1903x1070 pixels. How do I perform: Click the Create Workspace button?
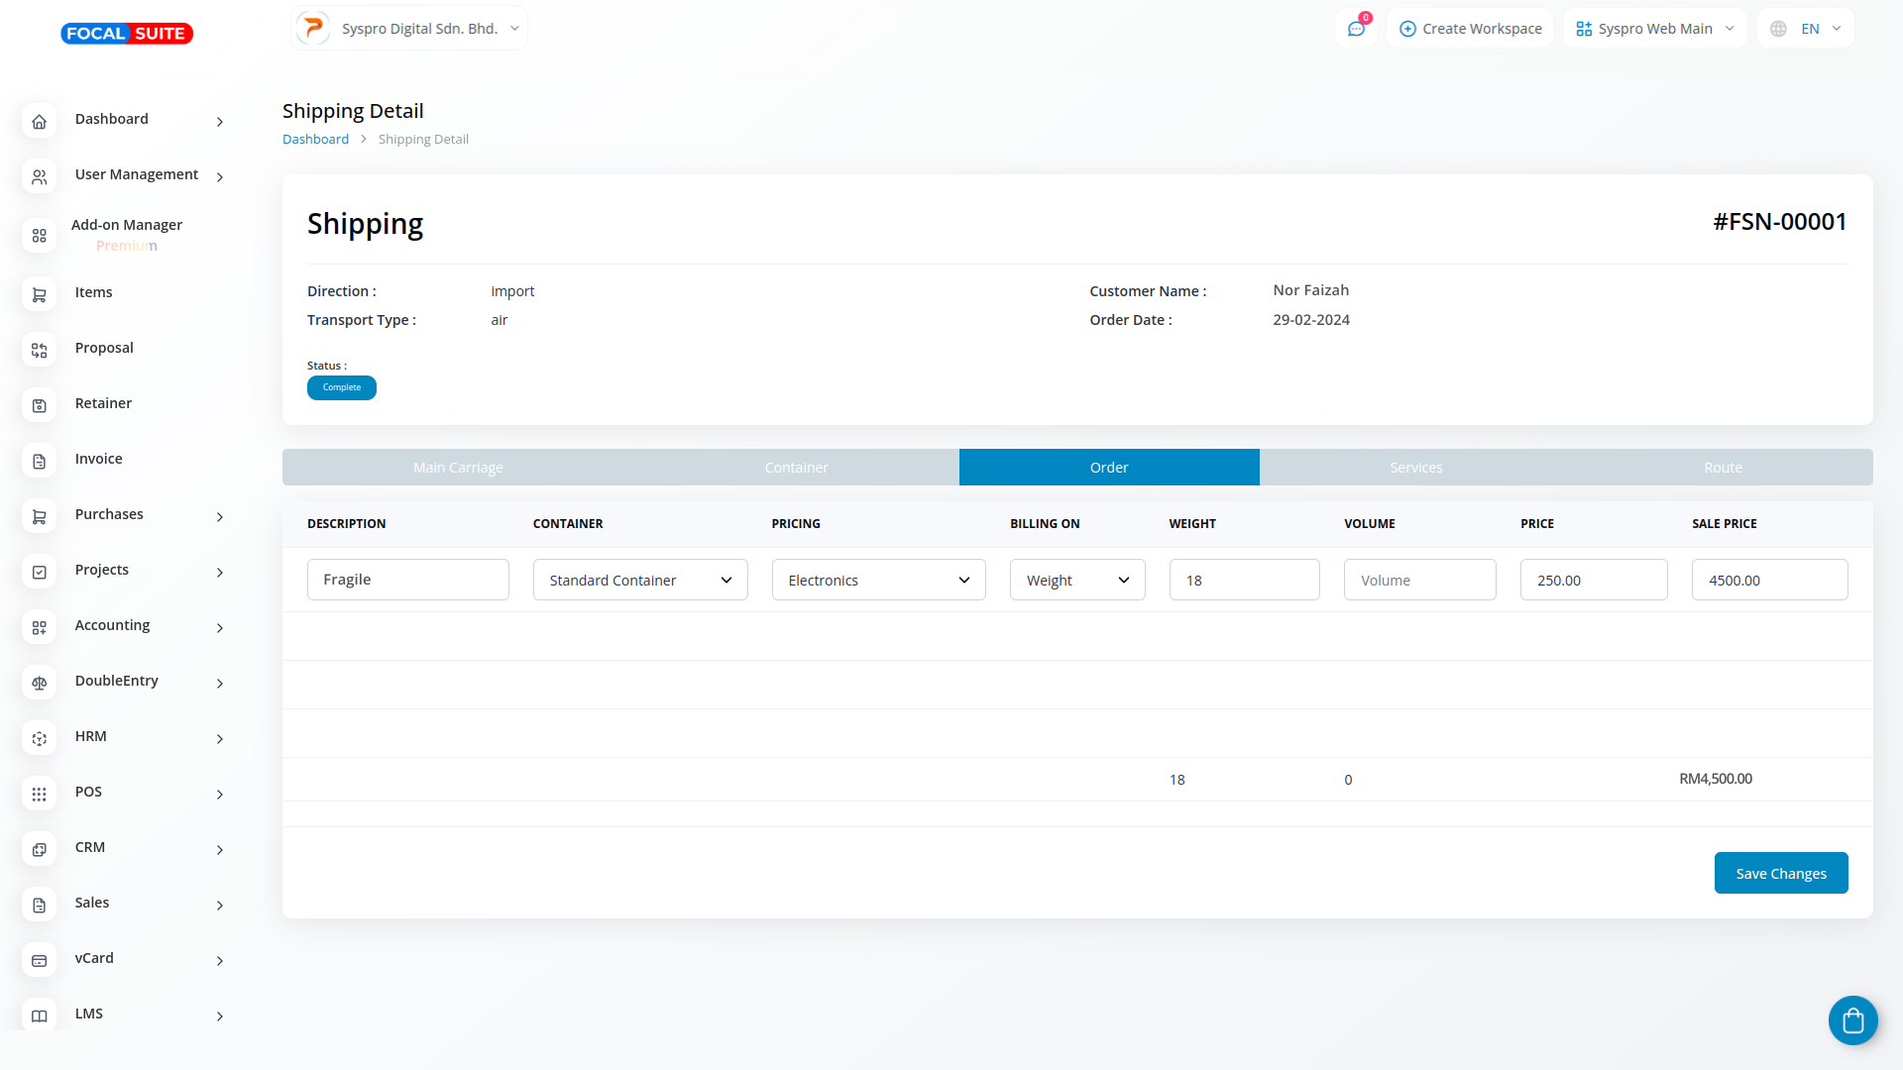[x=1471, y=29]
